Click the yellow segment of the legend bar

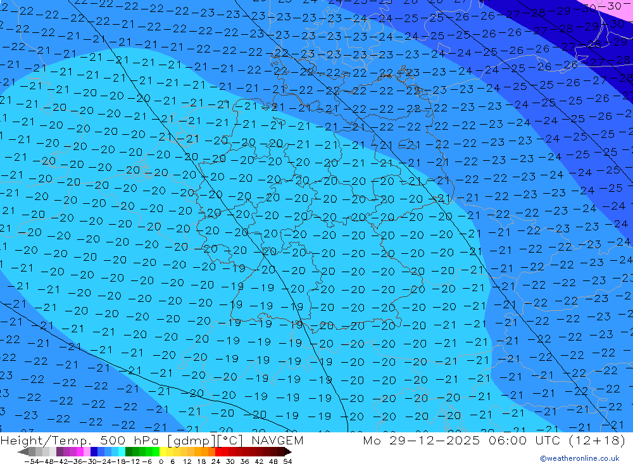tap(170, 452)
